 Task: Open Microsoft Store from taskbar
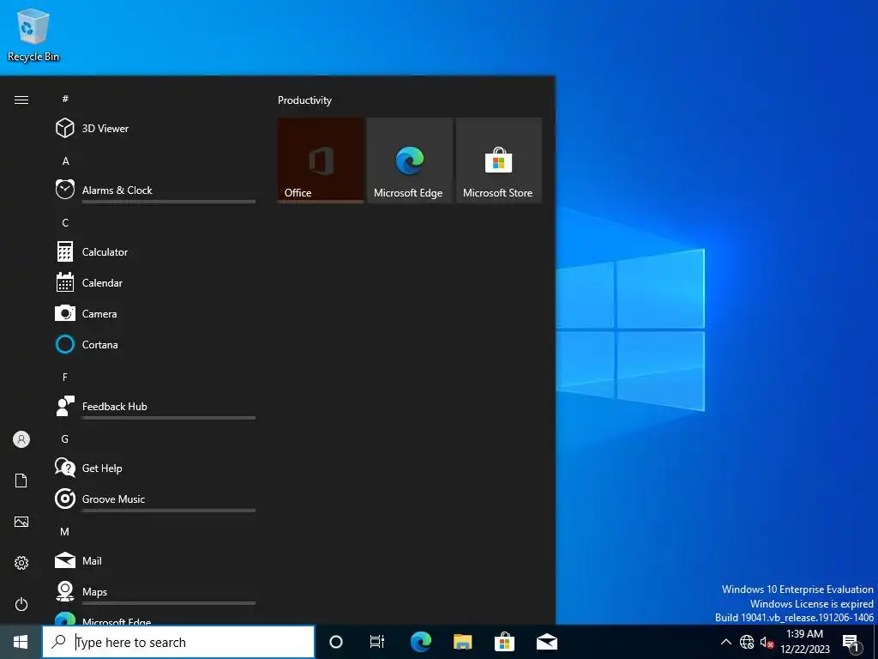pyautogui.click(x=504, y=642)
